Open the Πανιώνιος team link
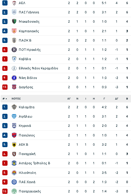This screenshot has width=131, height=195. (x=27, y=135)
